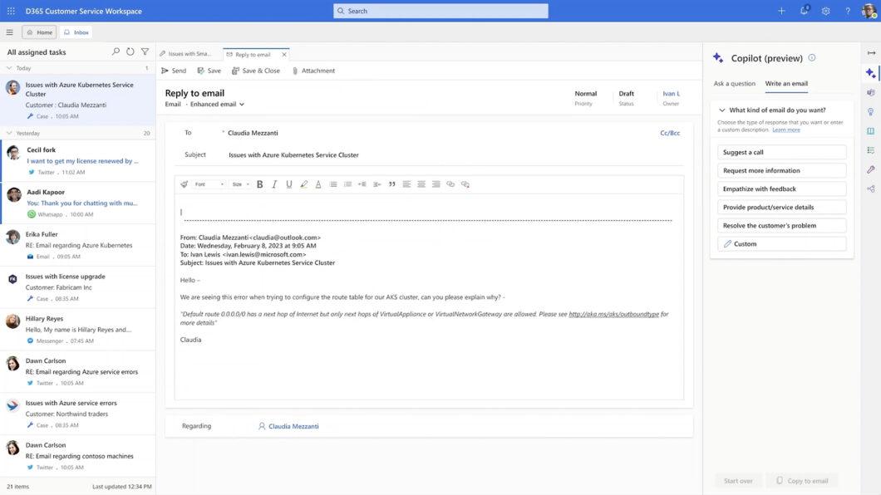Open the help question mark icon
This screenshot has height=495, width=881.
click(848, 11)
